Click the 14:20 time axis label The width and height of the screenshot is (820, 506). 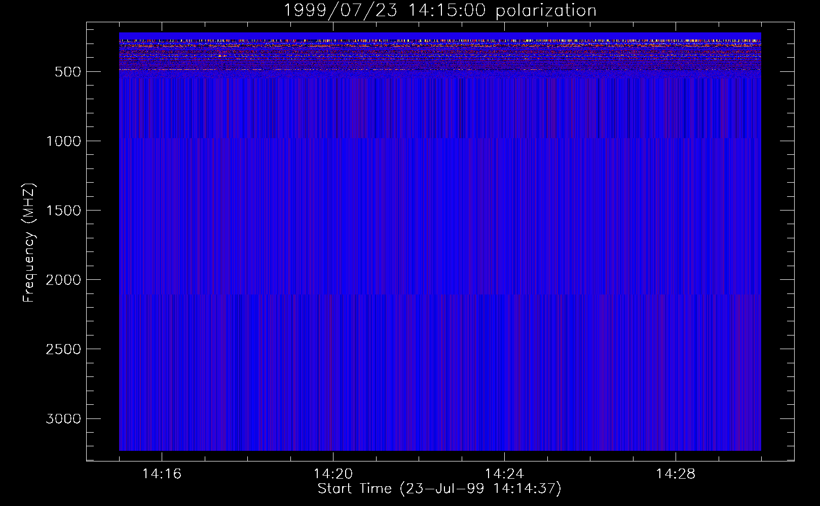tap(333, 474)
